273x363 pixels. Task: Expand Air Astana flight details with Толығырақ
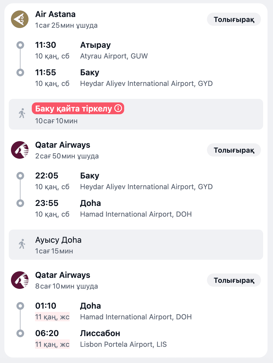[x=234, y=19]
